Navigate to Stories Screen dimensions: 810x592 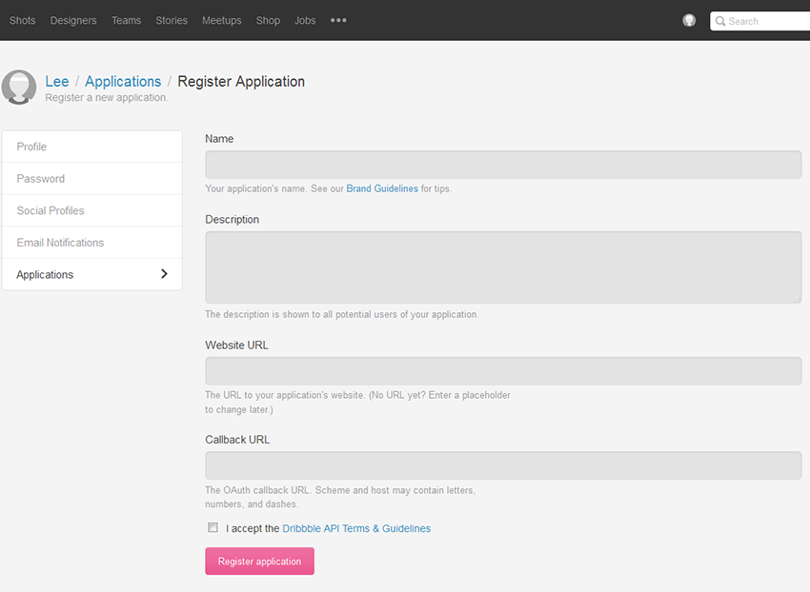pos(172,20)
